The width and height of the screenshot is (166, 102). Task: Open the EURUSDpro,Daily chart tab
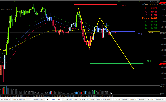tap(137, 99)
